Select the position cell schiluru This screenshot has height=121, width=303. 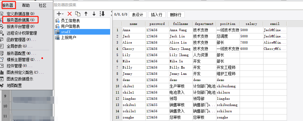(228, 111)
